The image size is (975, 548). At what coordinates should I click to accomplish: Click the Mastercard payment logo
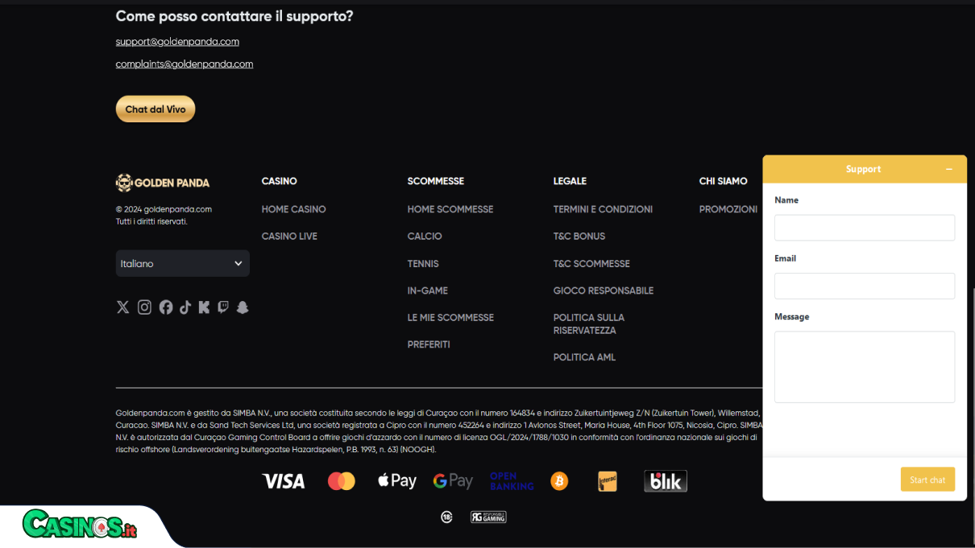(x=342, y=481)
